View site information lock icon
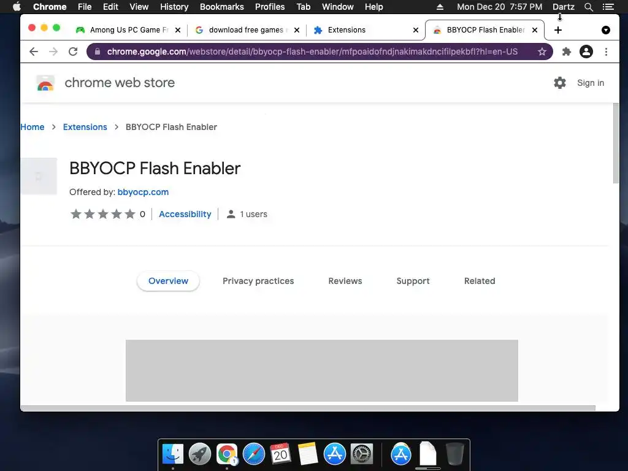The width and height of the screenshot is (628, 471). 98,52
